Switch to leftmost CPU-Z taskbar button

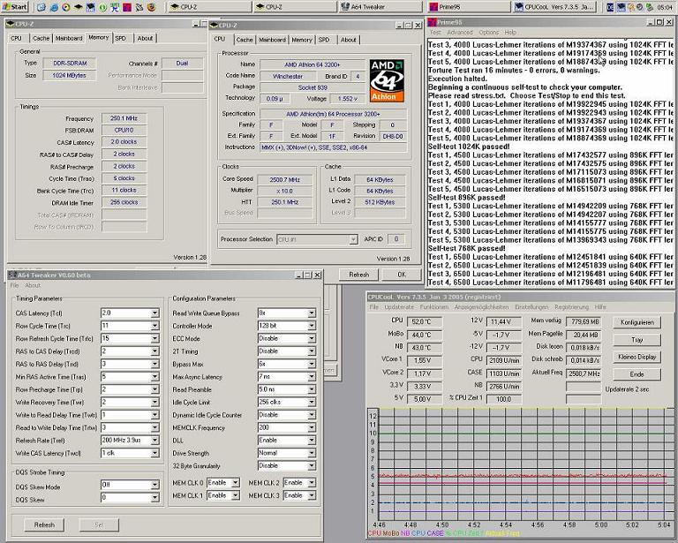point(209,7)
